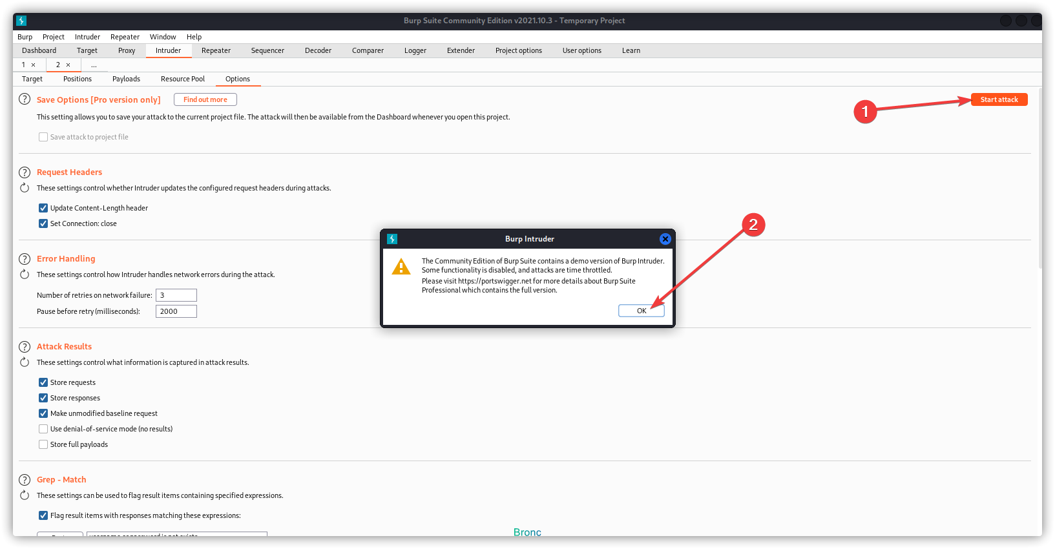1055x549 pixels.
Task: Click the help icon beside Save Options
Action: [25, 99]
